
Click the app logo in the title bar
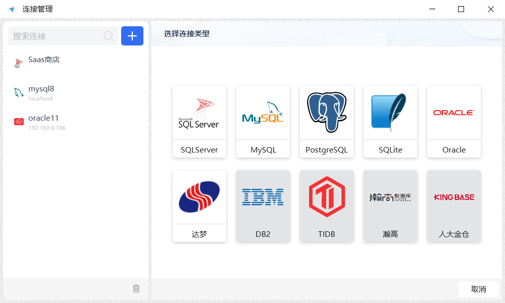click(x=11, y=9)
